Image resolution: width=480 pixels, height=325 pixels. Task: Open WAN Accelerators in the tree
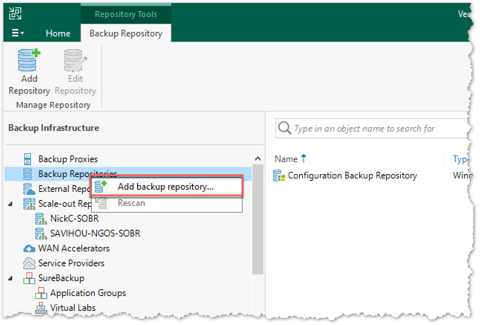pyautogui.click(x=74, y=248)
